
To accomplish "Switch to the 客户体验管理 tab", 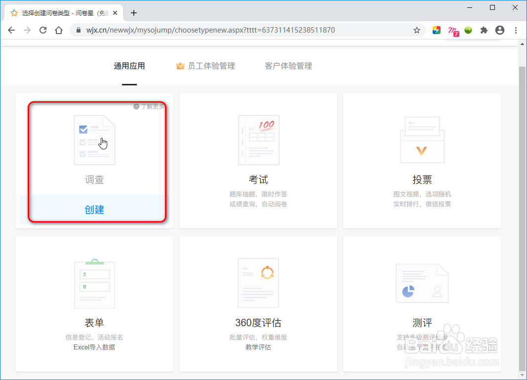I will (x=288, y=65).
